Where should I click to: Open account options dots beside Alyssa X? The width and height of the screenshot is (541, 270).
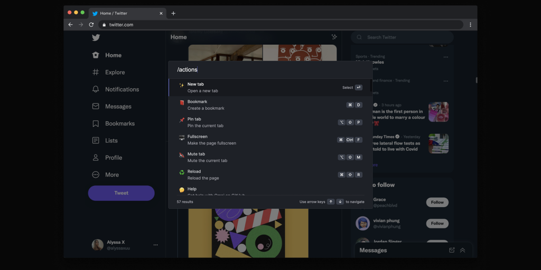pyautogui.click(x=156, y=245)
